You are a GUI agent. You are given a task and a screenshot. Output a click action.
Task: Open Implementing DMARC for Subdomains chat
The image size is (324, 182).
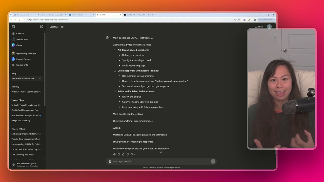pos(27,144)
